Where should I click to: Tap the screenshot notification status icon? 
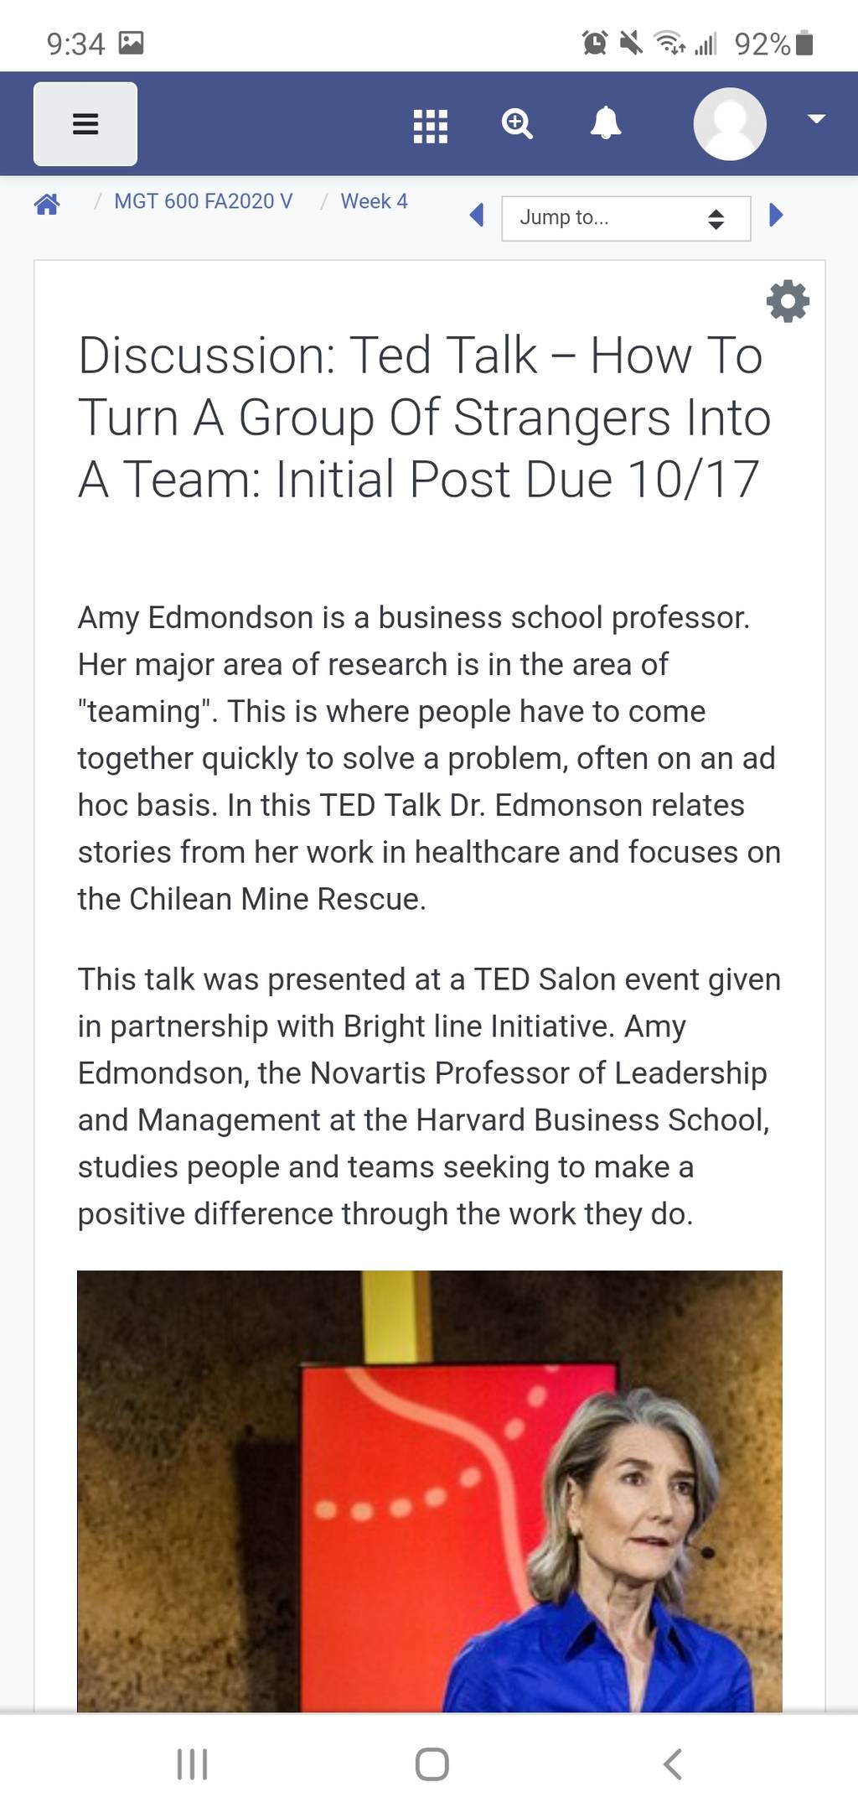click(x=132, y=43)
